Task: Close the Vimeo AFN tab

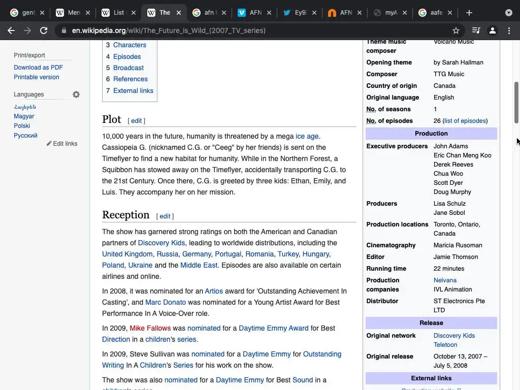Action: [x=269, y=13]
